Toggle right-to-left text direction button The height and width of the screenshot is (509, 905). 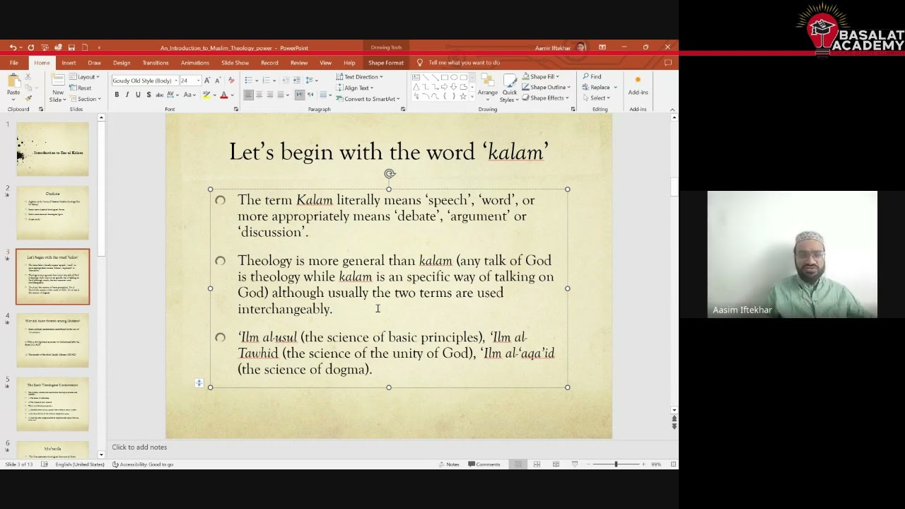310,95
